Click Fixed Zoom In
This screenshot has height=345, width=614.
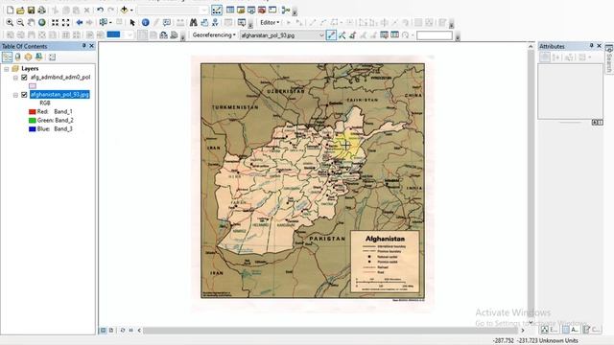pos(56,23)
